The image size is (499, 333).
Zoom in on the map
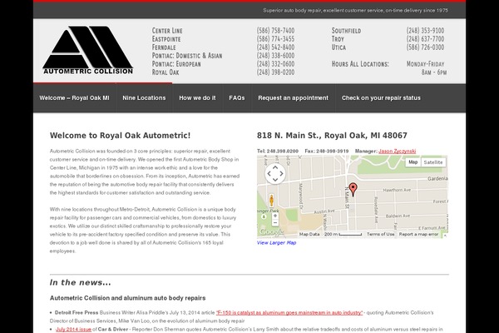click(x=275, y=216)
